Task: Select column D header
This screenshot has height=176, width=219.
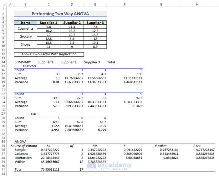Action: (72, 4)
